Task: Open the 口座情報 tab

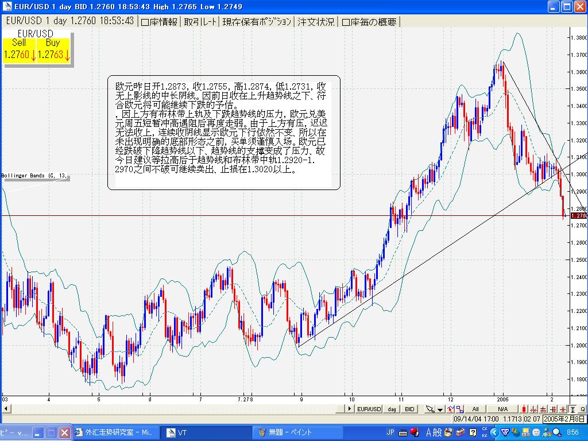Action: 160,22
